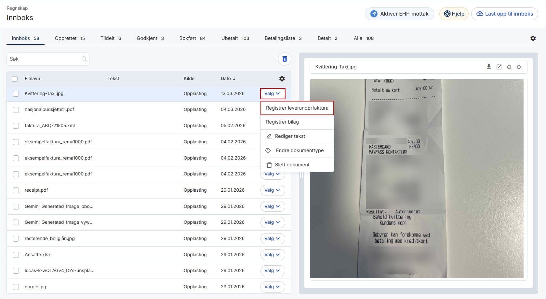Select the eksempelfaktura_rema1000.pdf row below faktura_ABQ-21505.xml
The height and width of the screenshot is (299, 546).
[x=149, y=142]
